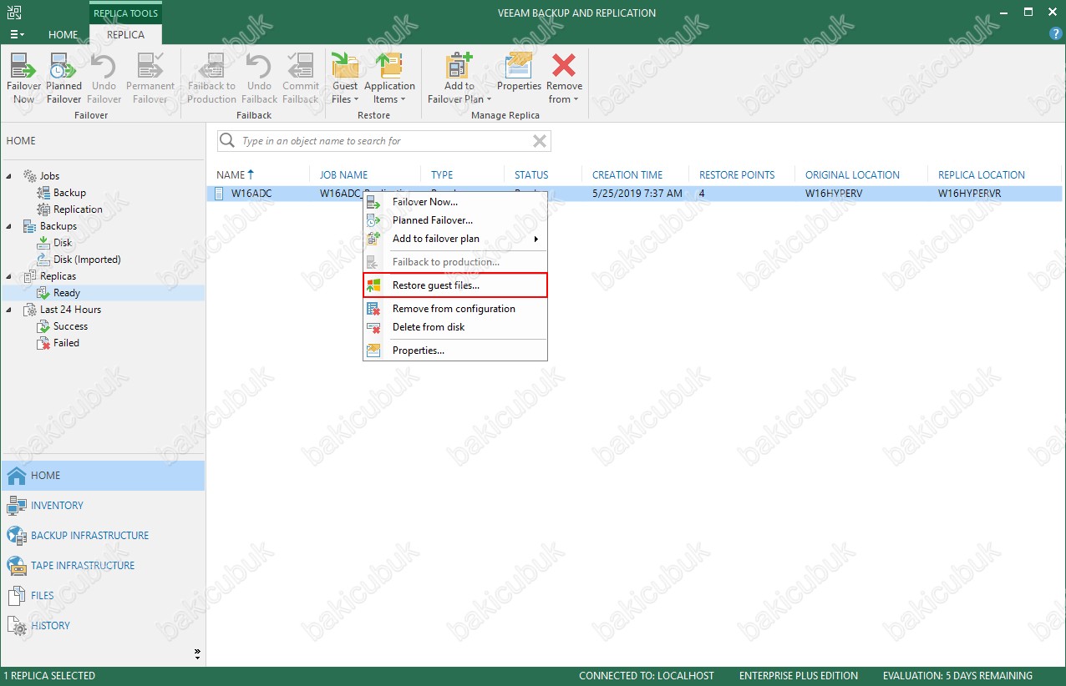Screen dimensions: 1066x686
Task: Sort by CREATION TIME column header
Action: click(627, 175)
